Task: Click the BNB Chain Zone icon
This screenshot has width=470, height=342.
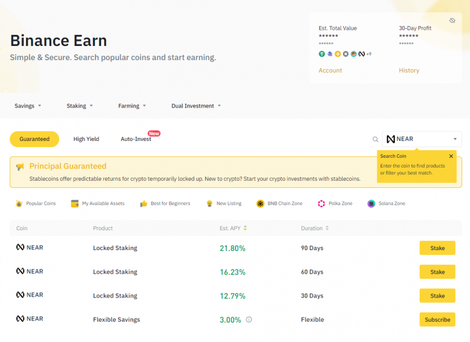Action: pyautogui.click(x=260, y=204)
